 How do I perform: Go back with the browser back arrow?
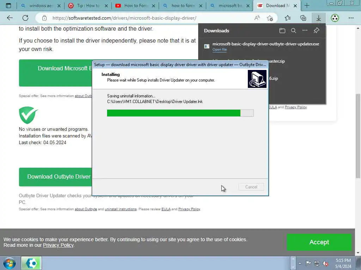point(10,18)
